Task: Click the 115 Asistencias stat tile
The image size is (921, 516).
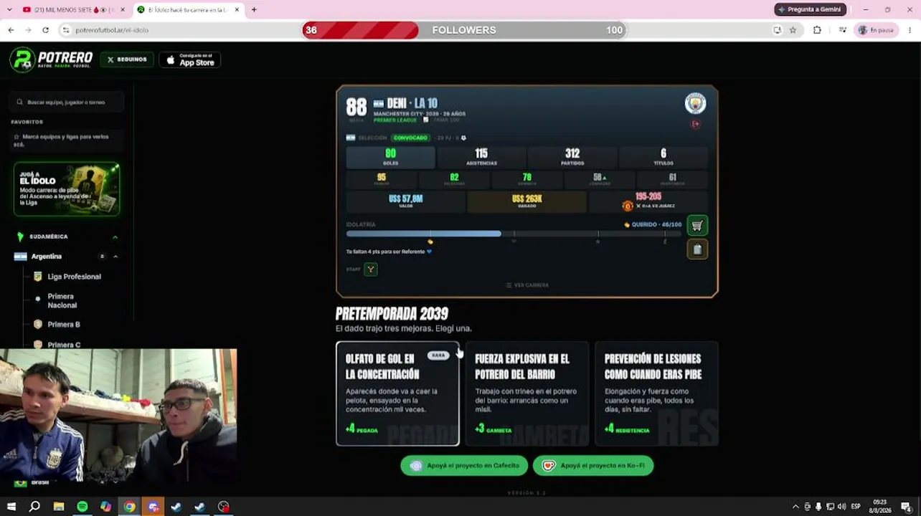Action: [x=481, y=157]
